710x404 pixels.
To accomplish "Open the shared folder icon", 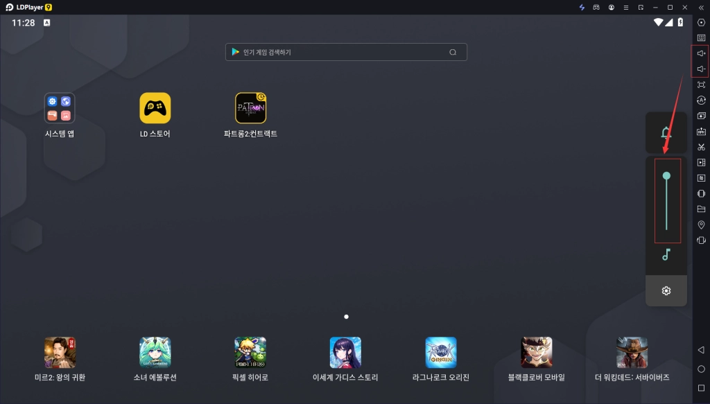I will 701,209.
